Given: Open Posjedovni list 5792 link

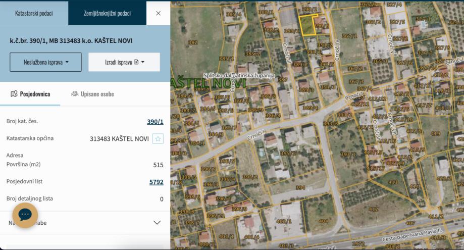Looking at the screenshot, I should (156, 182).
